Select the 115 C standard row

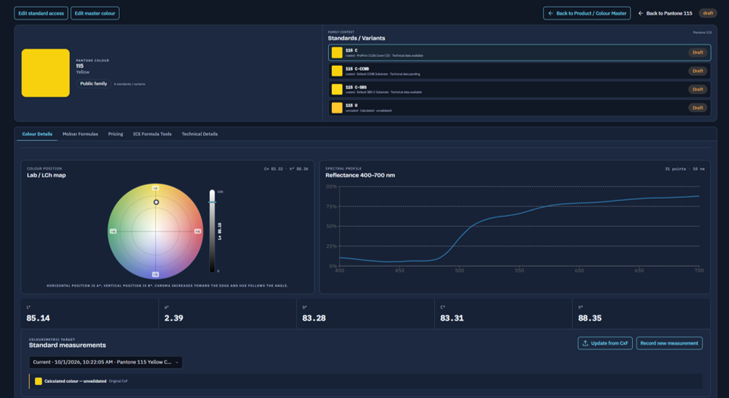519,52
